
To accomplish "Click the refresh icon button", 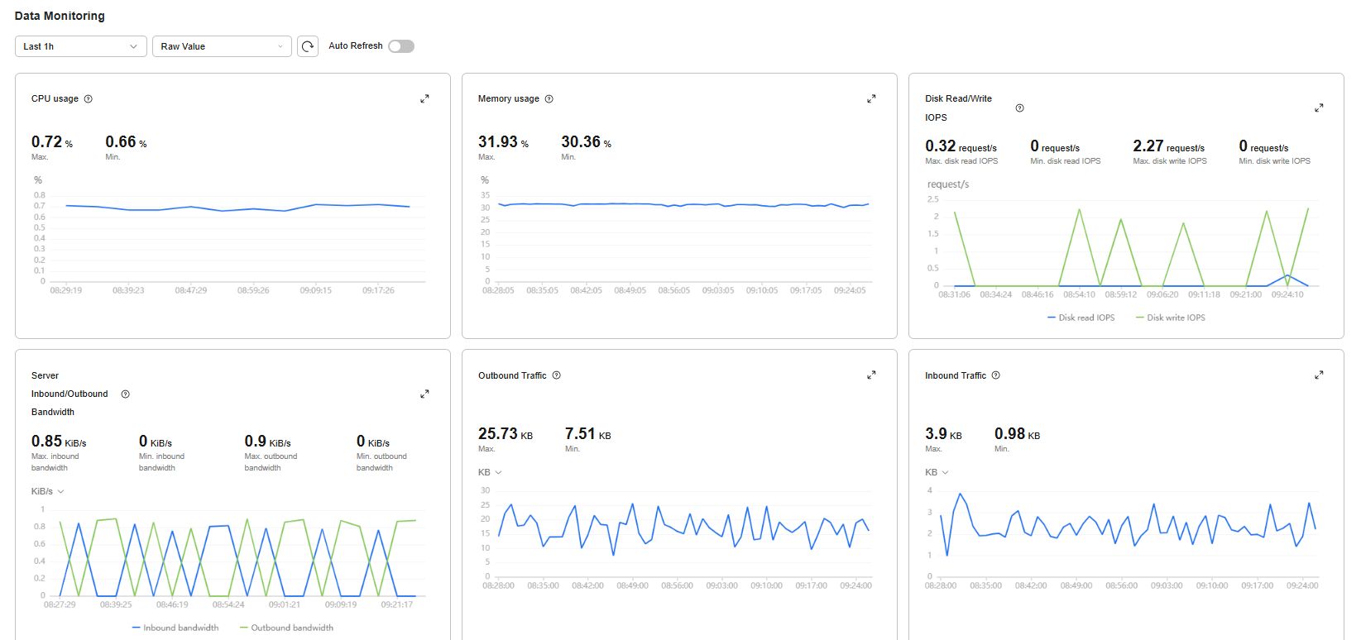I will coord(308,46).
